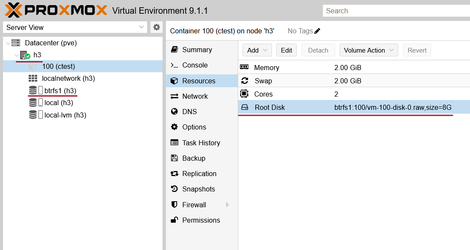Image resolution: width=470 pixels, height=250 pixels.
Task: Click the Task History list icon
Action: point(174,142)
